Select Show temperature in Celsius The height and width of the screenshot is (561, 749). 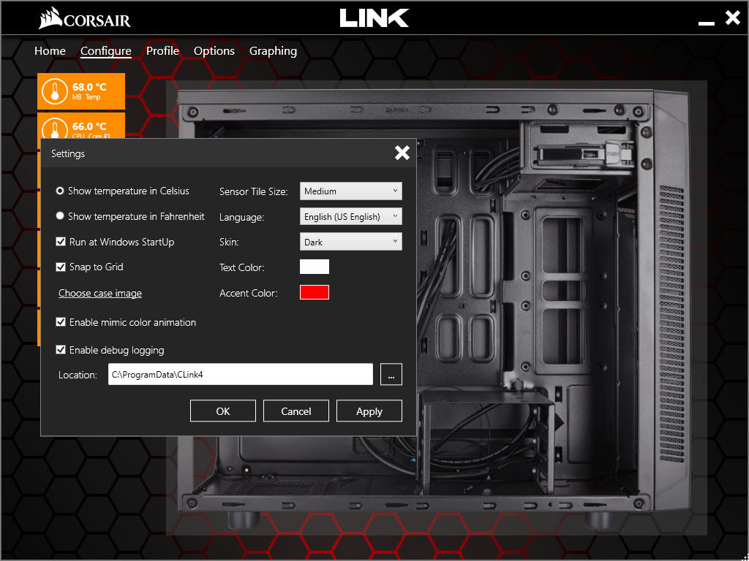60,191
